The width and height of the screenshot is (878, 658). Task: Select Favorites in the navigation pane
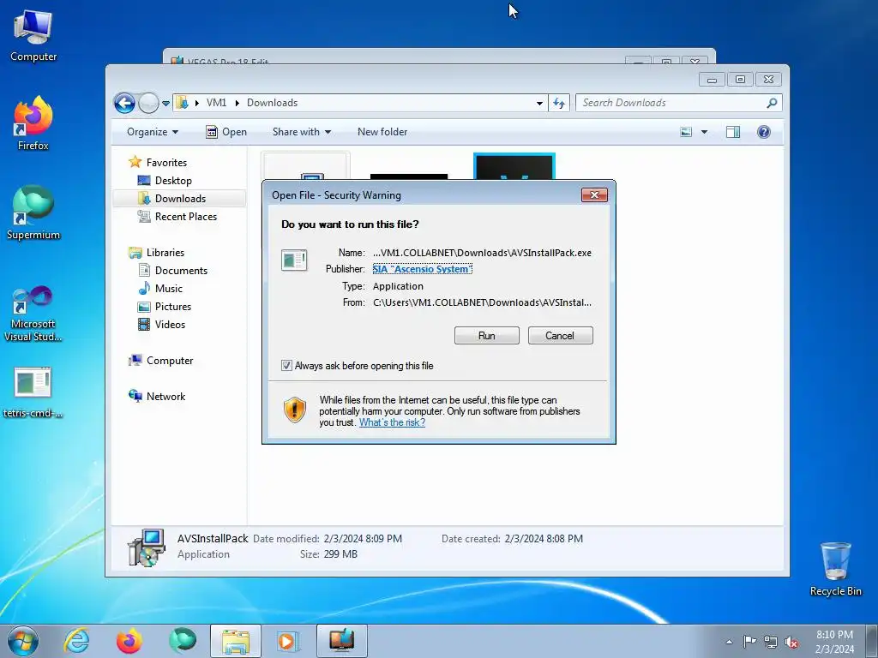click(166, 162)
